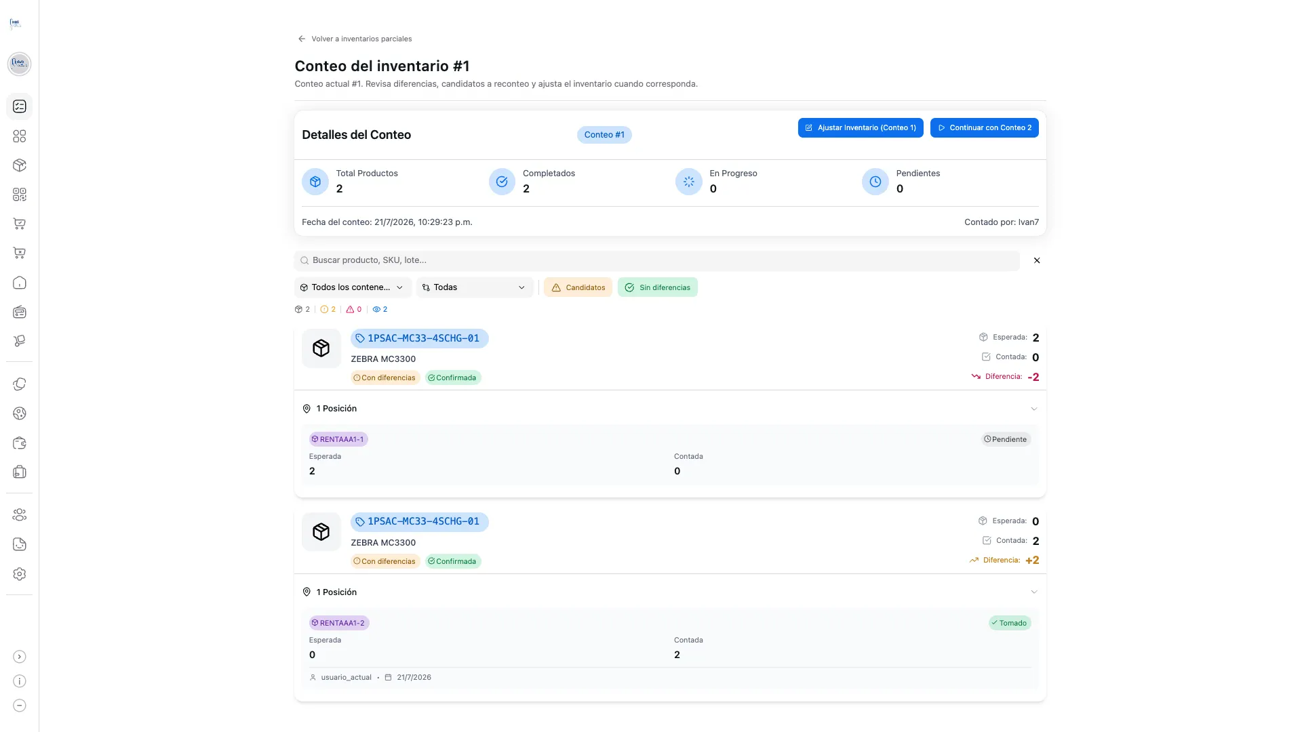1302x732 pixels.
Task: Toggle the Sin diferencias filter
Action: 657,287
